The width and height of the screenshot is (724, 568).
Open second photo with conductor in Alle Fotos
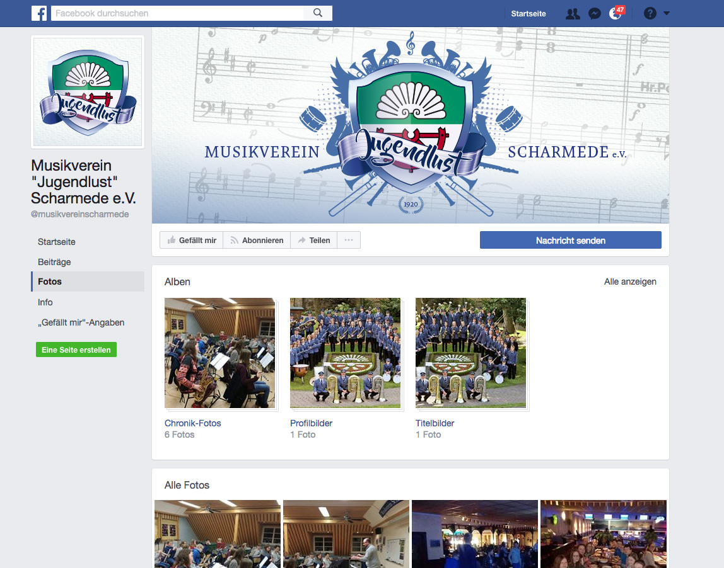(x=346, y=534)
